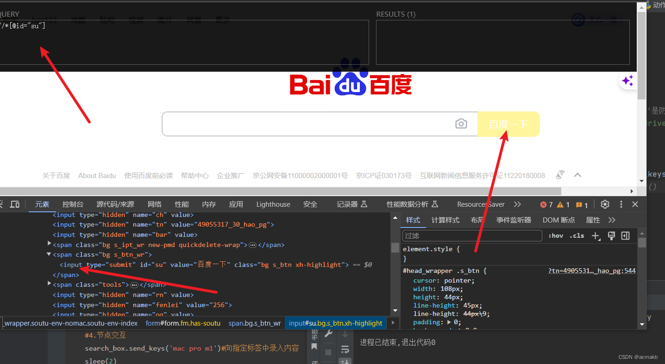The width and height of the screenshot is (665, 364).
Task: Open the Lighthouse tab
Action: [273, 204]
